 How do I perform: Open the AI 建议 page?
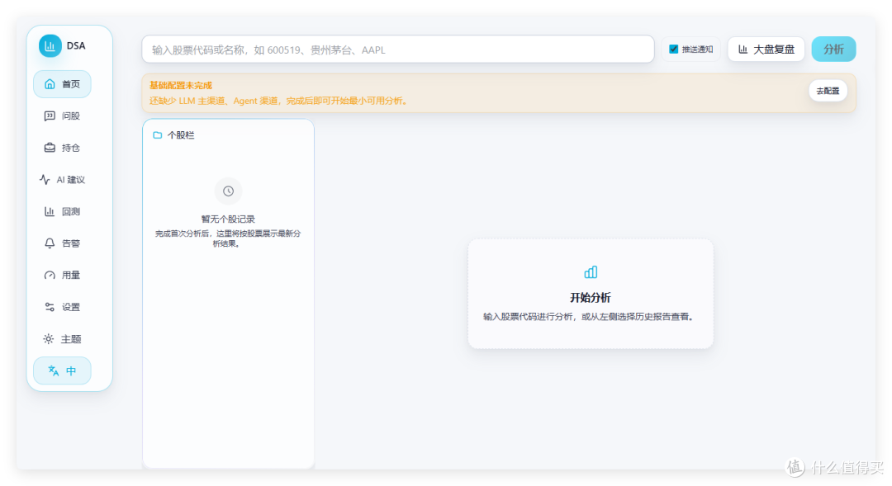(x=62, y=180)
